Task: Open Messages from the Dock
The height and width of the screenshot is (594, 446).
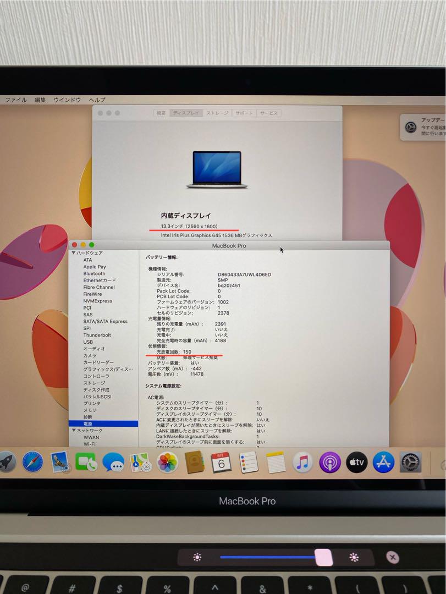Action: (113, 462)
